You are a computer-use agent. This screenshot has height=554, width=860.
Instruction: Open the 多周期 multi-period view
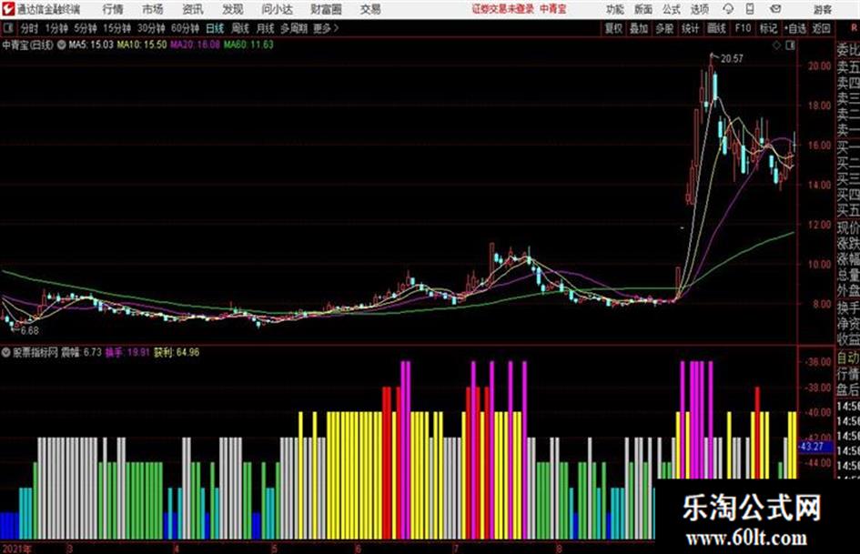[294, 28]
